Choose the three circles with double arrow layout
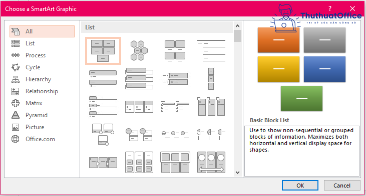Viewport: 366px width, 196px height. (x=211, y=162)
